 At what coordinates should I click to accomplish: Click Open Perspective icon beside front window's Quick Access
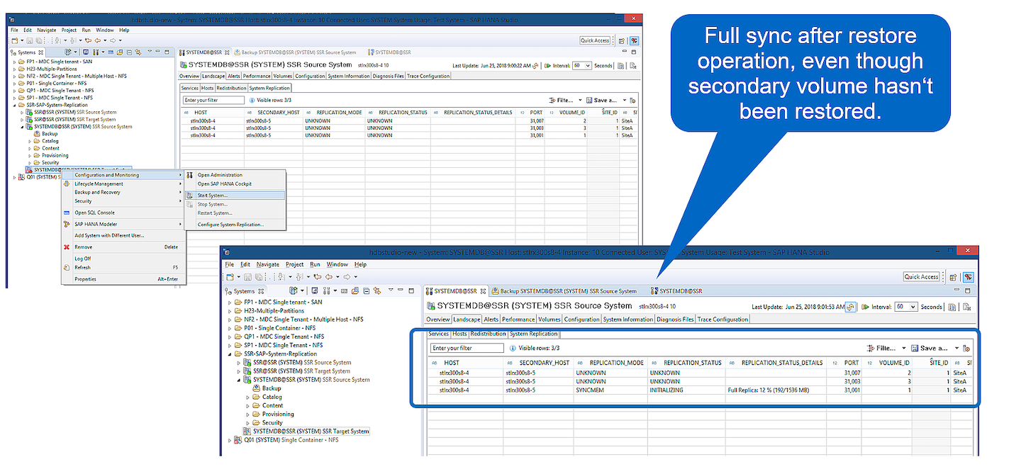[x=954, y=277]
